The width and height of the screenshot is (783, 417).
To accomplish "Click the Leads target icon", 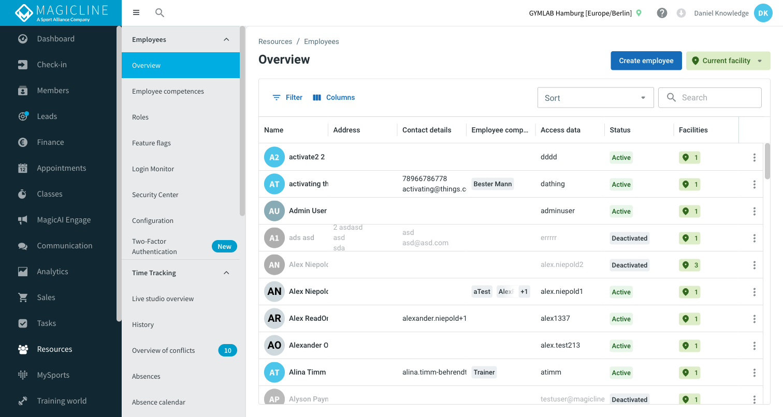I will point(23,116).
